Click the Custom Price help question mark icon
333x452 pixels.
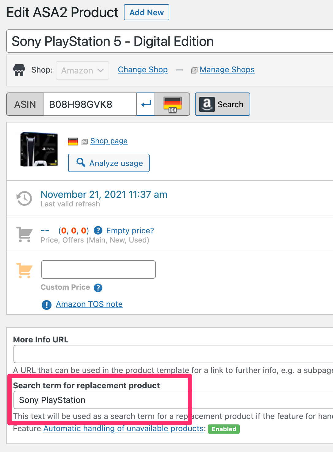tap(98, 288)
